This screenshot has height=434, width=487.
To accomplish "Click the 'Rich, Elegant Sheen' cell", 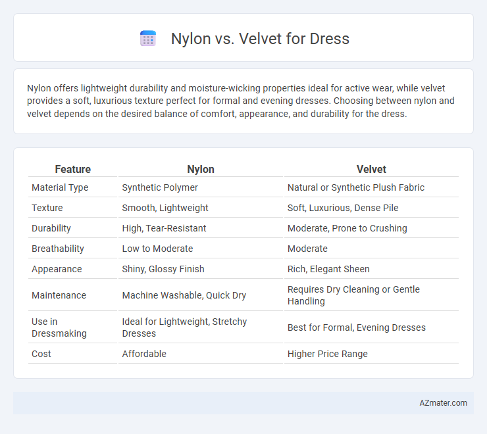I will click(x=328, y=269).
